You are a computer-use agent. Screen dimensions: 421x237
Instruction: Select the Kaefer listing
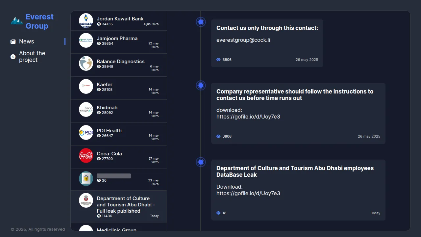(x=105, y=85)
